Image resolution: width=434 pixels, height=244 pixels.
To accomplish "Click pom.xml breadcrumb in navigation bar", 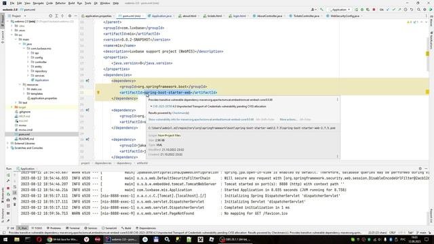I will tap(28, 9).
